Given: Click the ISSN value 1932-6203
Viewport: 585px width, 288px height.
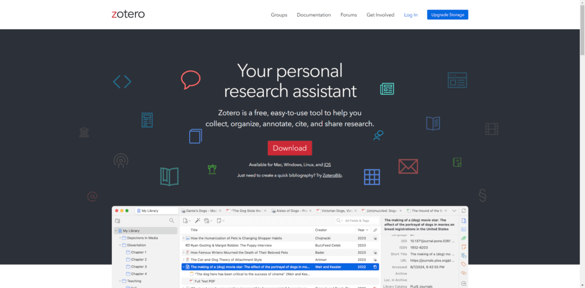Looking at the screenshot, I should (x=419, y=247).
